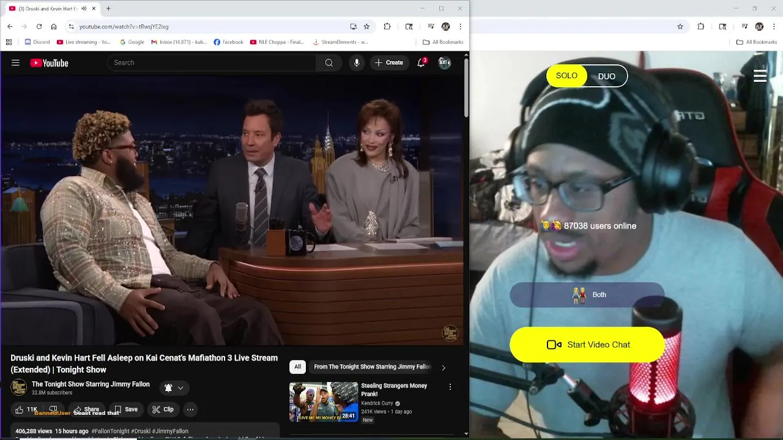Open the YouTube guide hamburger menu
Image resolution: width=783 pixels, height=440 pixels.
(x=15, y=63)
